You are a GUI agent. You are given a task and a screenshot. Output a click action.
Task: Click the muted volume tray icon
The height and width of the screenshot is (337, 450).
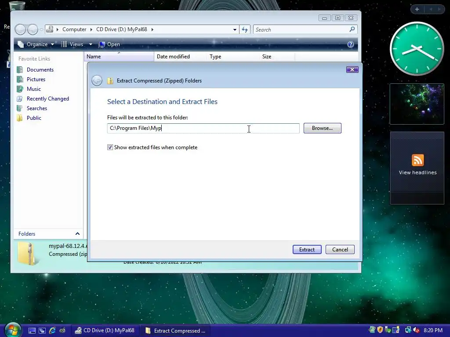pyautogui.click(x=417, y=330)
